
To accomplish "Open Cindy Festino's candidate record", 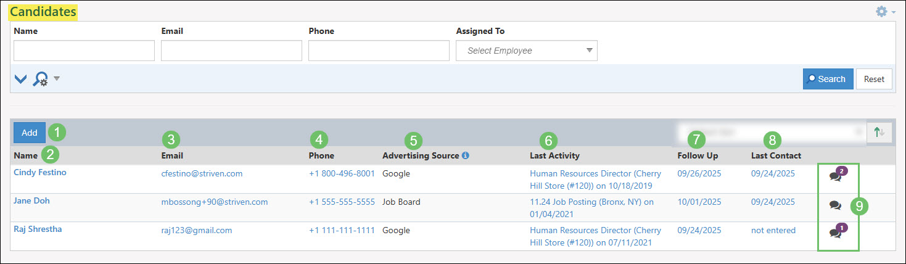I will (40, 173).
